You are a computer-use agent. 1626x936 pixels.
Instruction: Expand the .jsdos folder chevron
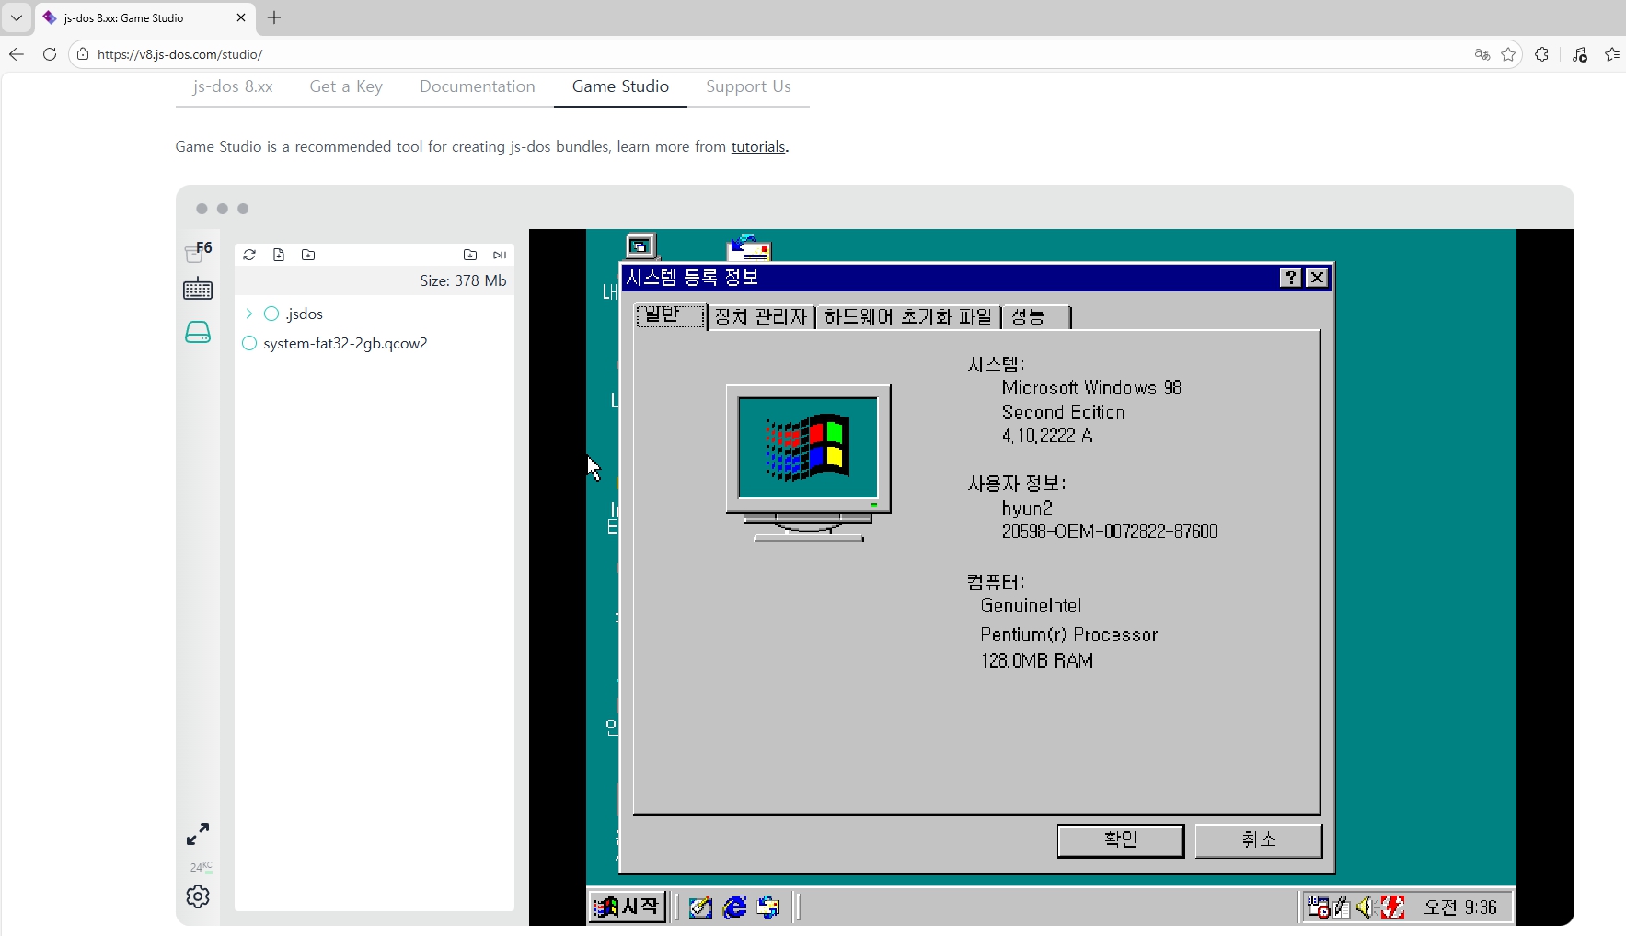(x=249, y=314)
